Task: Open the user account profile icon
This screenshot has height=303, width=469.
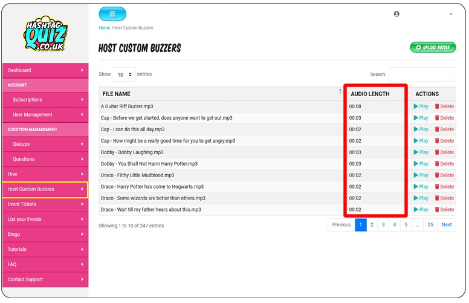Action: click(396, 14)
